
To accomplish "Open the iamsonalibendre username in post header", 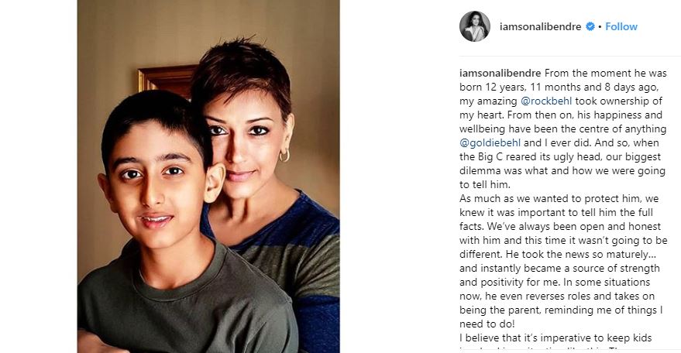I will click(540, 26).
